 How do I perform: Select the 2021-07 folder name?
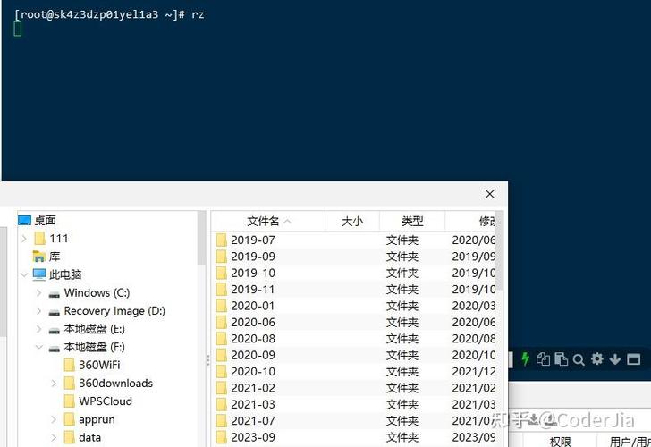click(253, 421)
